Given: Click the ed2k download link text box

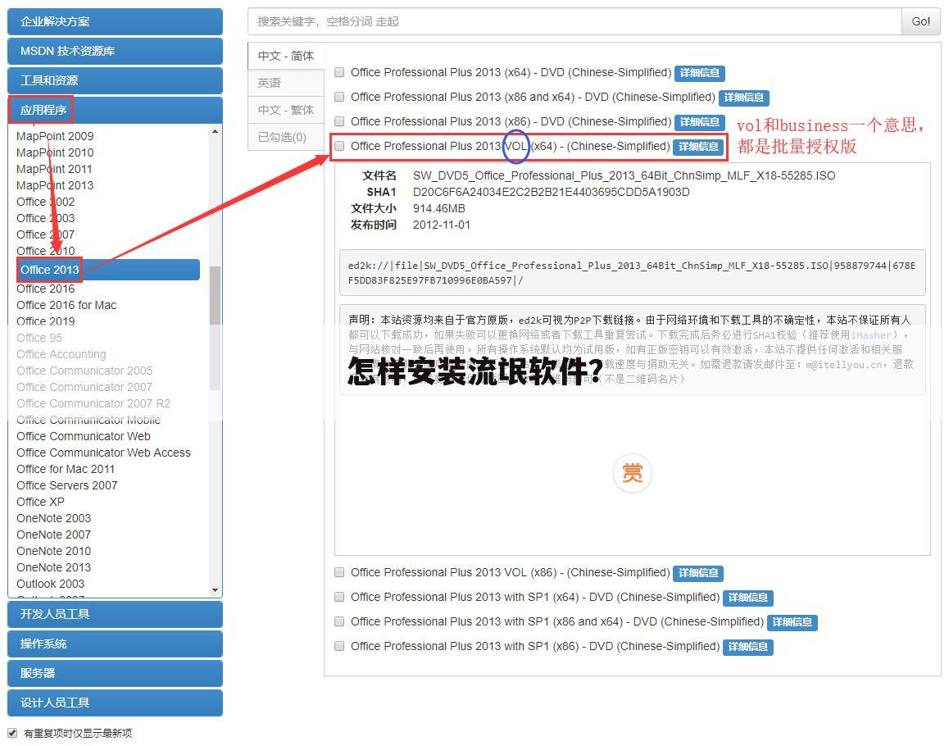Looking at the screenshot, I should (x=633, y=273).
